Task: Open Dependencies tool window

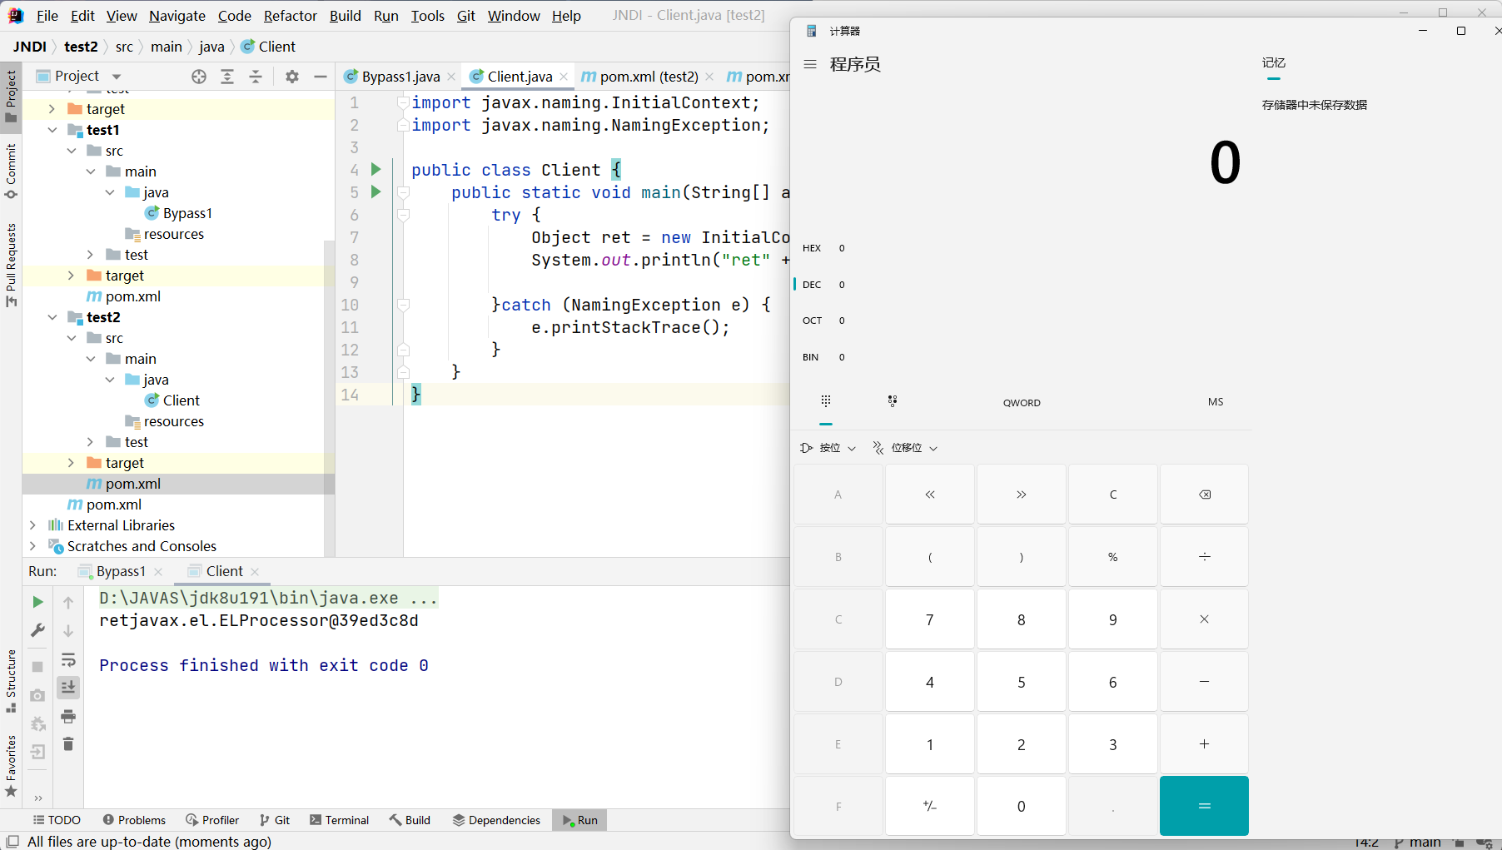Action: [496, 820]
